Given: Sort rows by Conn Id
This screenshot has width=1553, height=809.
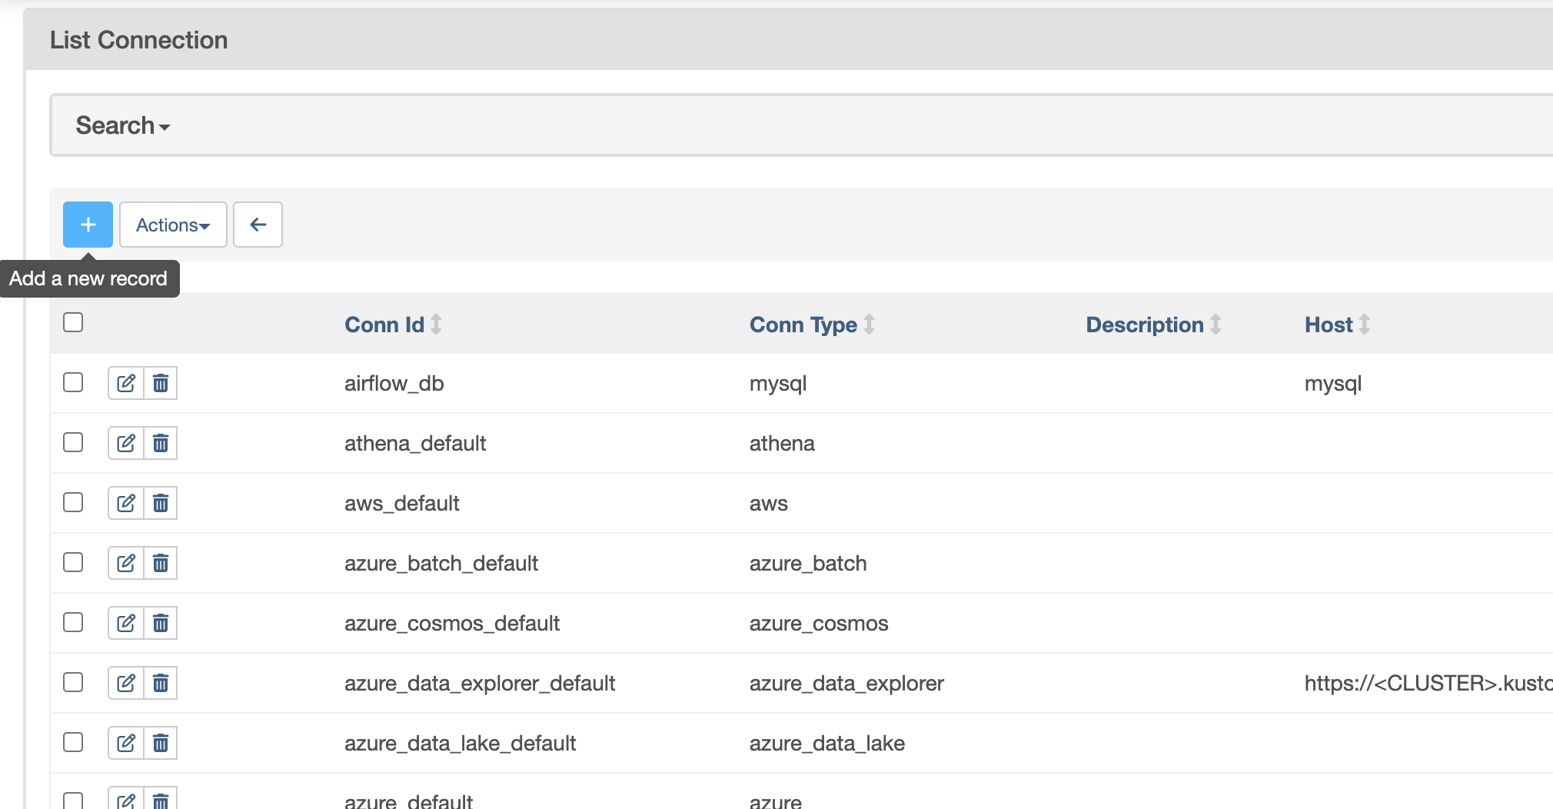Looking at the screenshot, I should pos(384,325).
